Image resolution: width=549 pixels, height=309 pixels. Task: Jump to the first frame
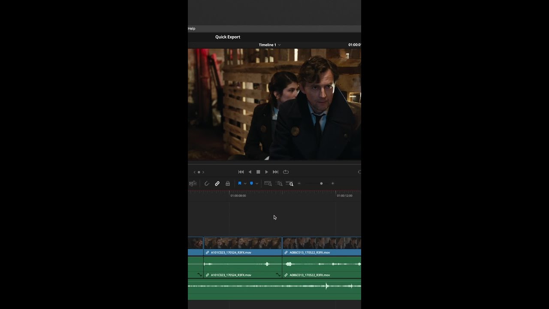[241, 172]
